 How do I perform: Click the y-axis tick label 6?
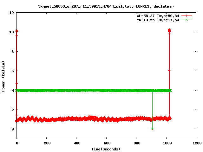point(13,71)
